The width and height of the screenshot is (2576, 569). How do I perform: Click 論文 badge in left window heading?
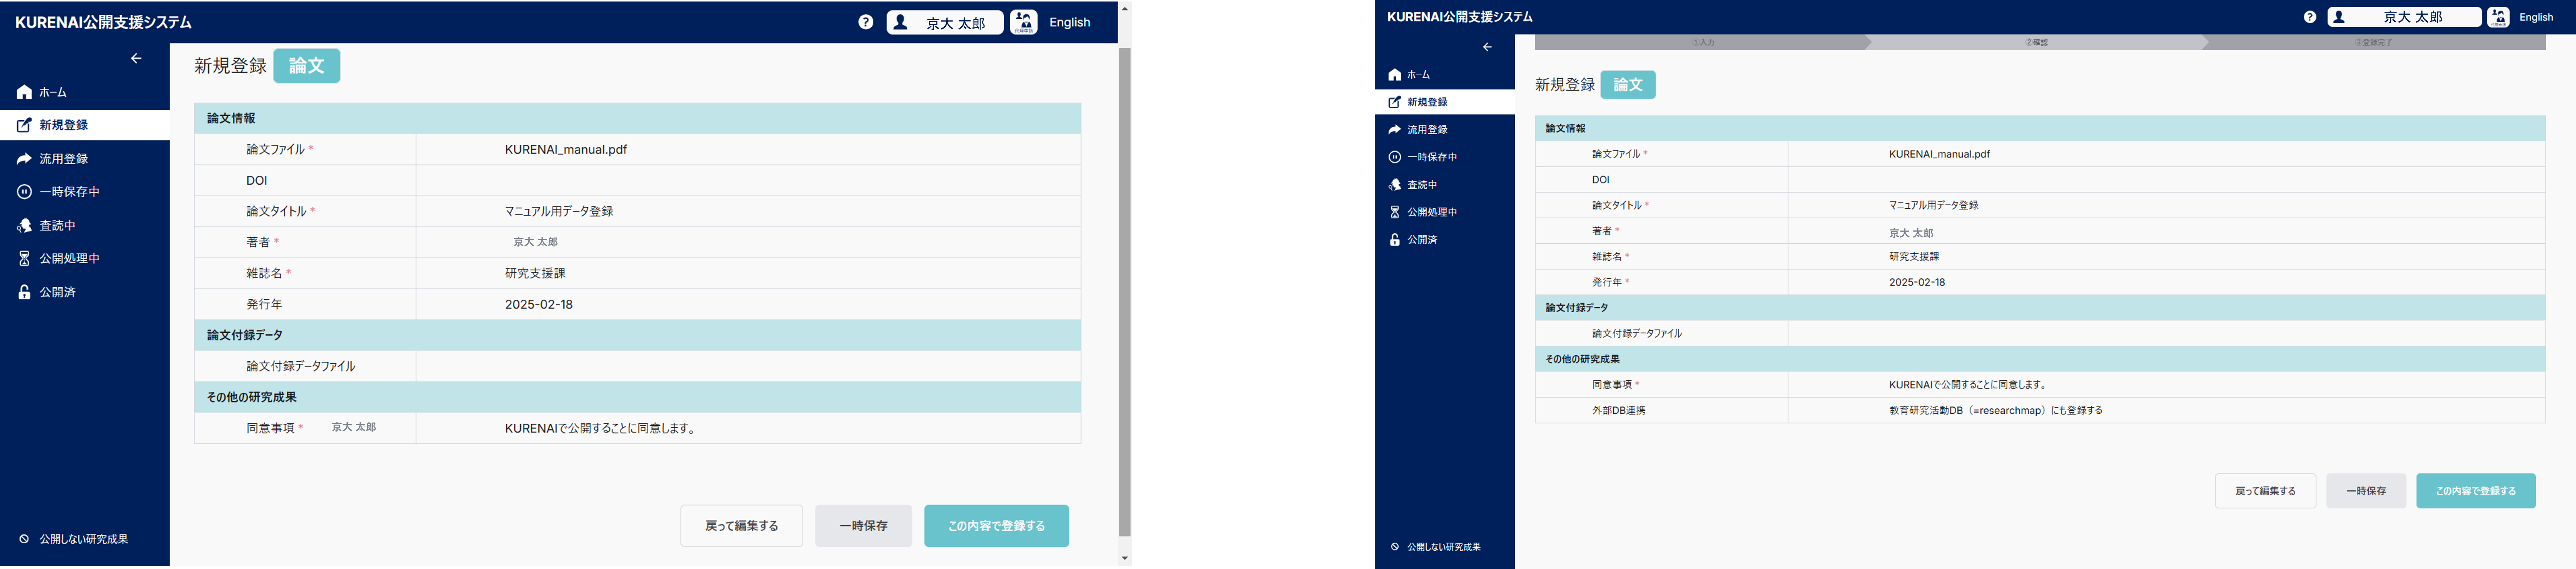pyautogui.click(x=307, y=66)
